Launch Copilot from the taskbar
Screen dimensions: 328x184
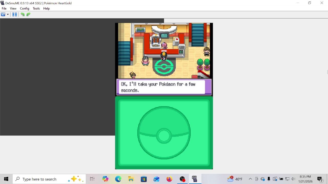[x=105, y=179]
